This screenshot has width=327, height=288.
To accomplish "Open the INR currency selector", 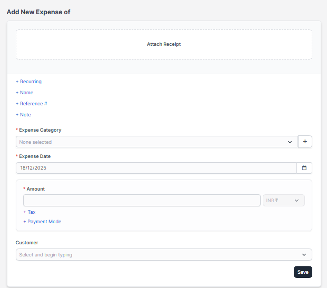I will point(283,201).
